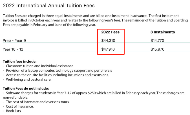Click the 3 Instalments column header

coord(163,32)
